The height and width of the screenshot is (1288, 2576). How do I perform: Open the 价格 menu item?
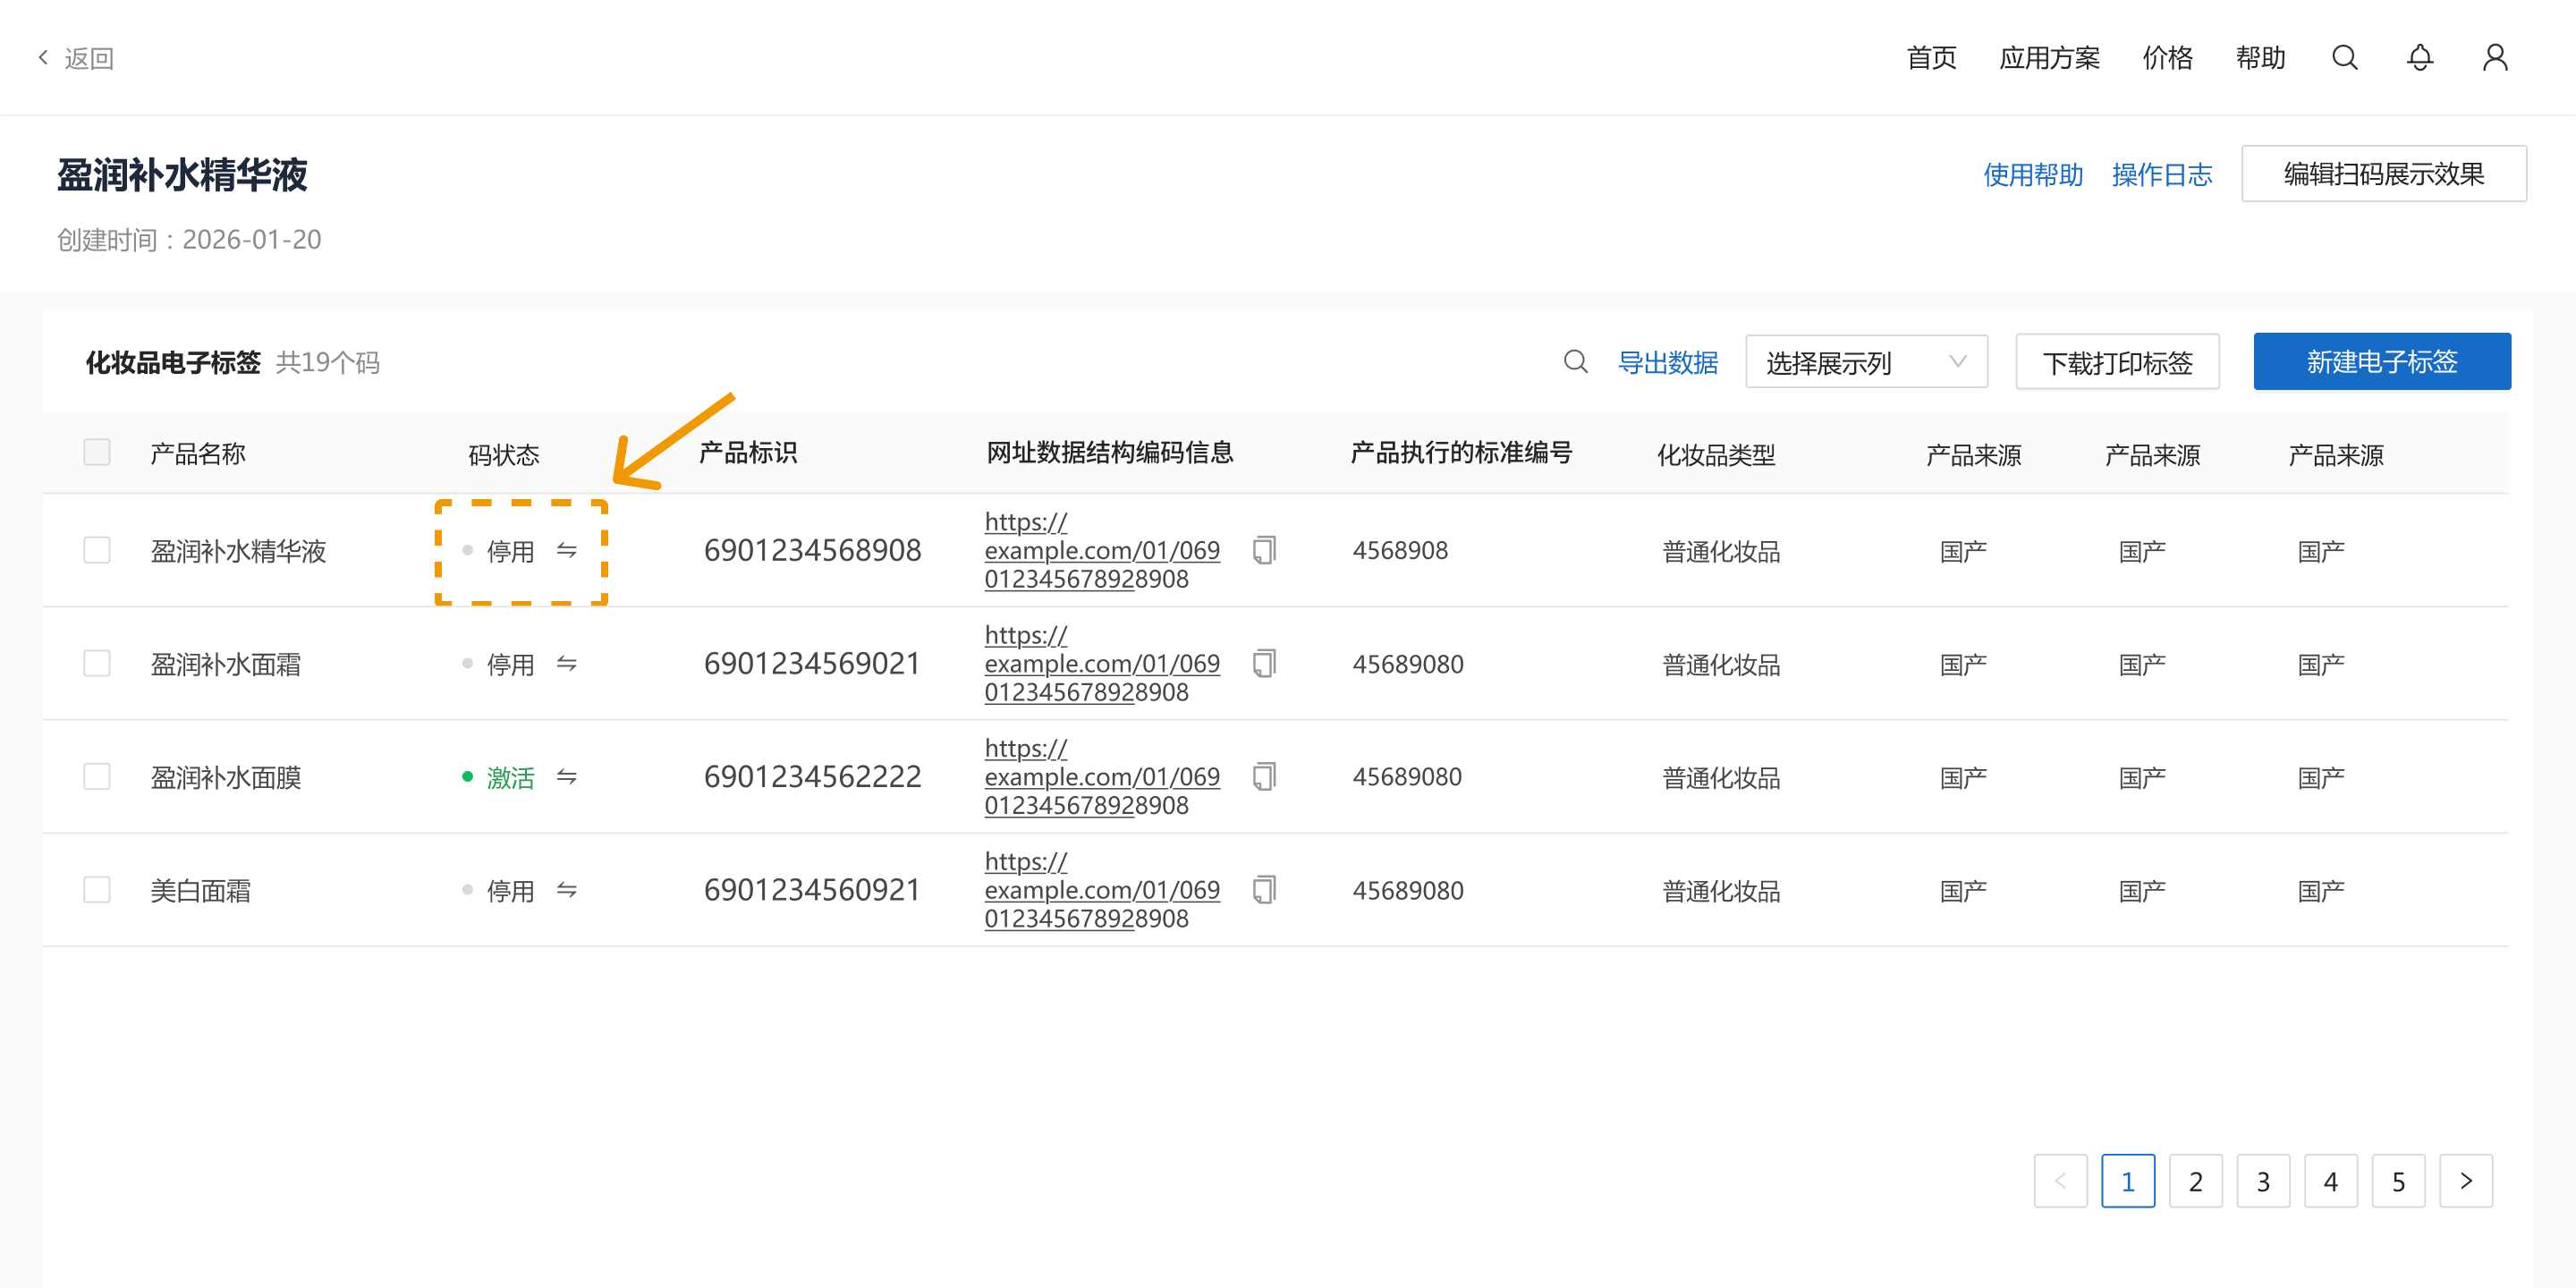point(2167,58)
